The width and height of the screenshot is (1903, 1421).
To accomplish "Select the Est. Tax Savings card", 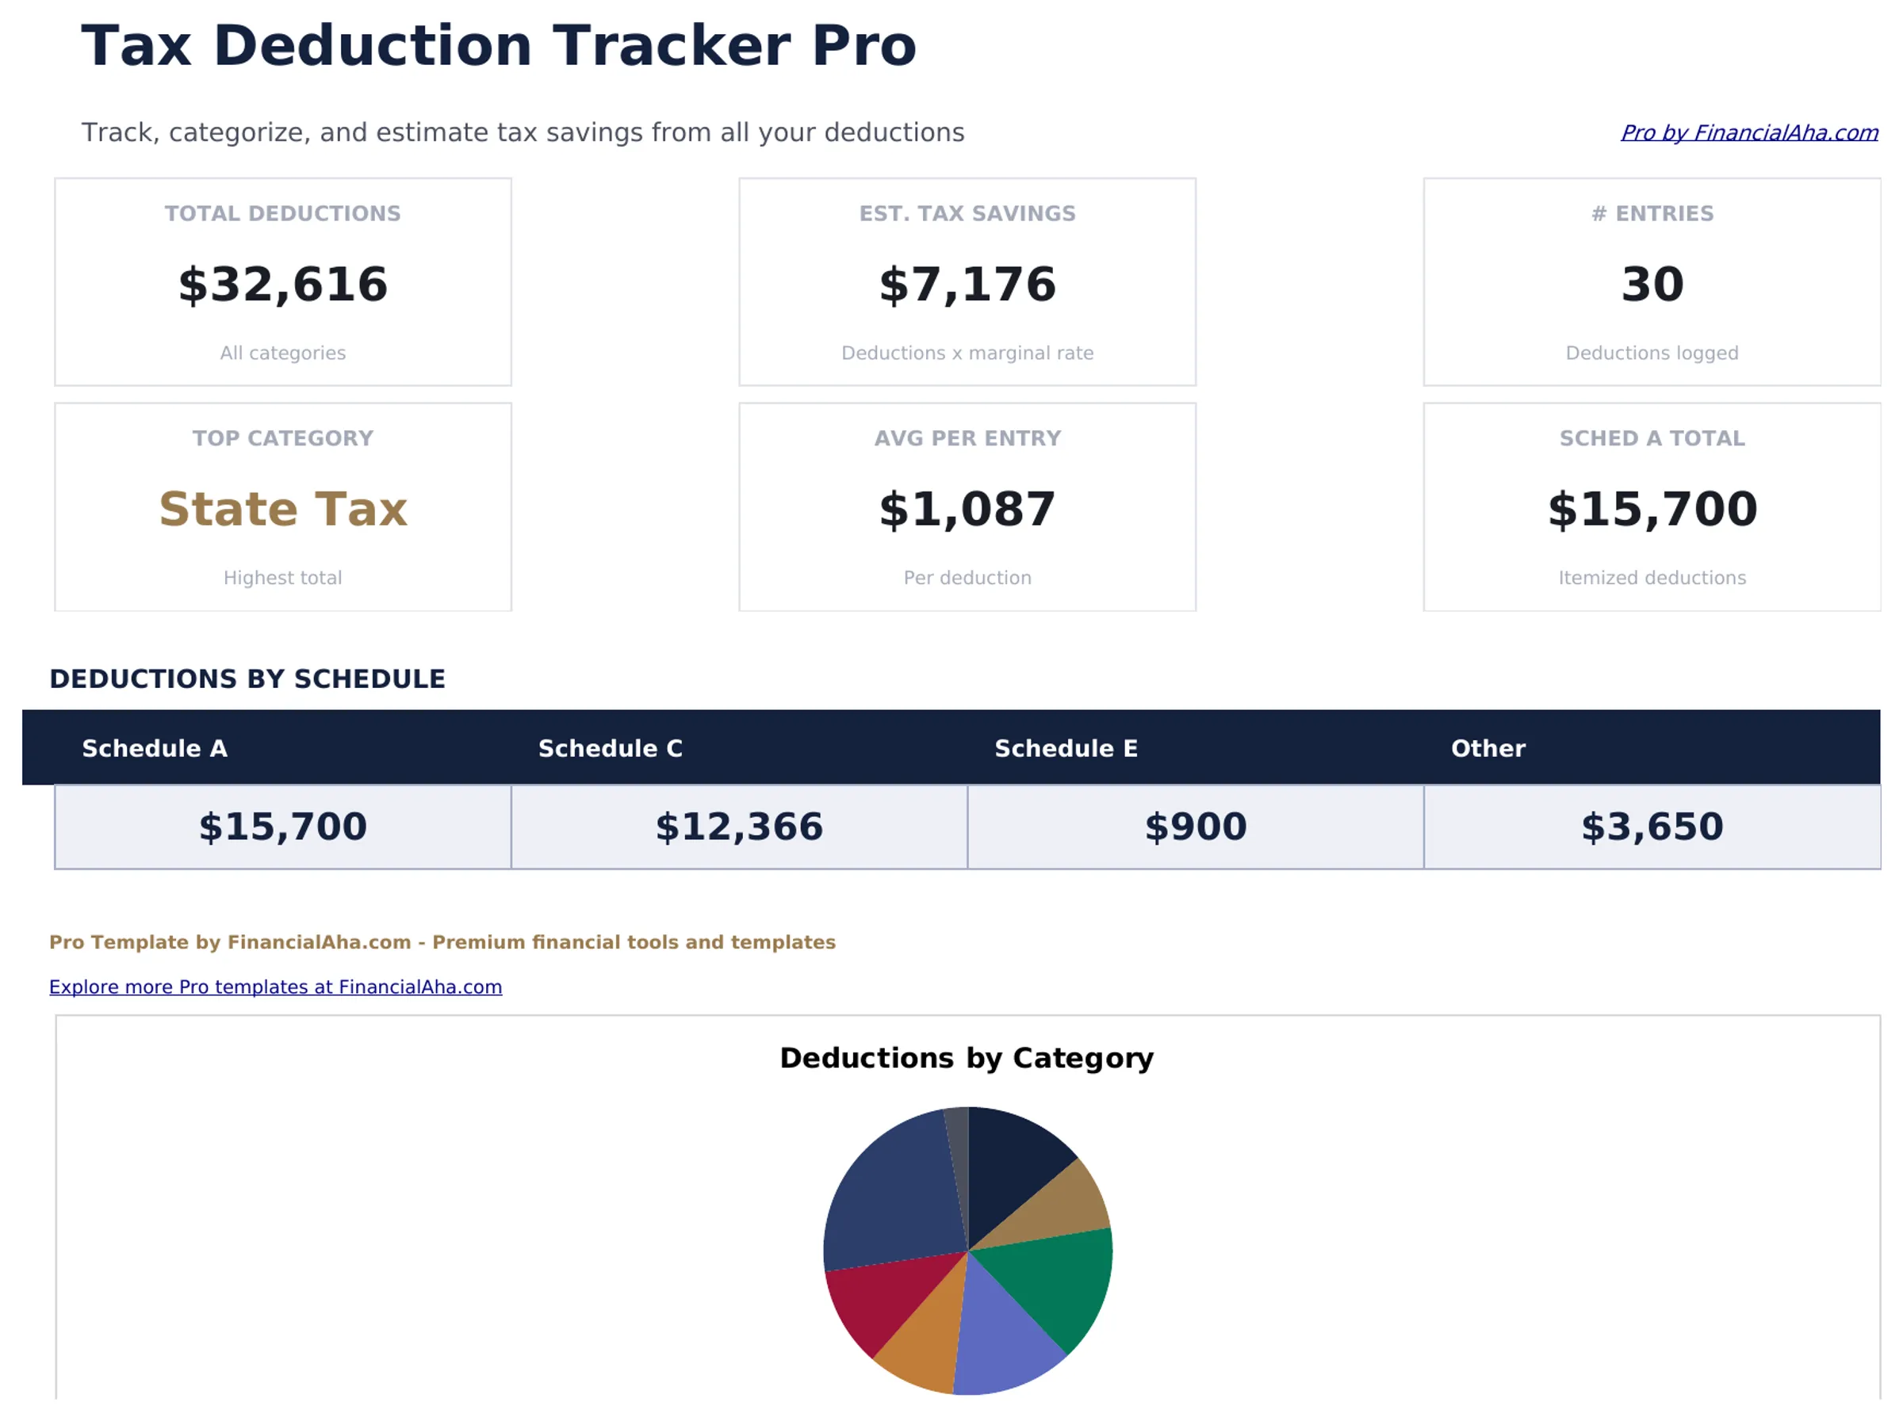I will coord(966,281).
